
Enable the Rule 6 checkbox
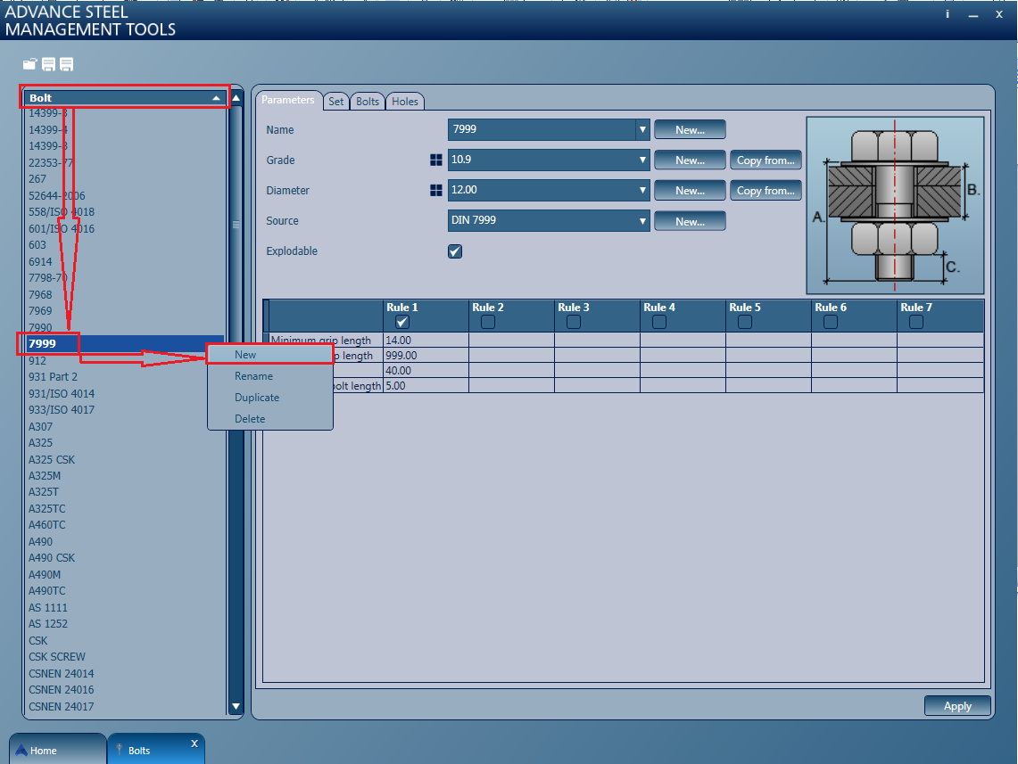(831, 322)
